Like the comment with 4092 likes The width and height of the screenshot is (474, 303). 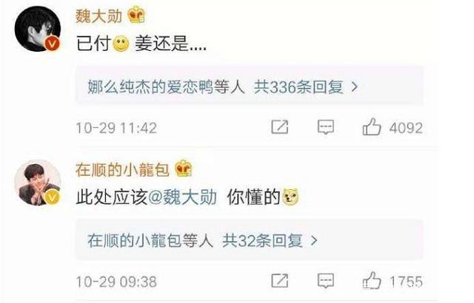tap(372, 127)
